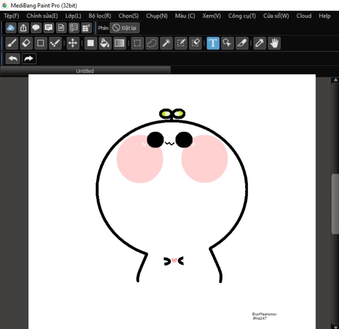
Task: Open the Cửa sổ(W) menu
Action: coord(276,16)
